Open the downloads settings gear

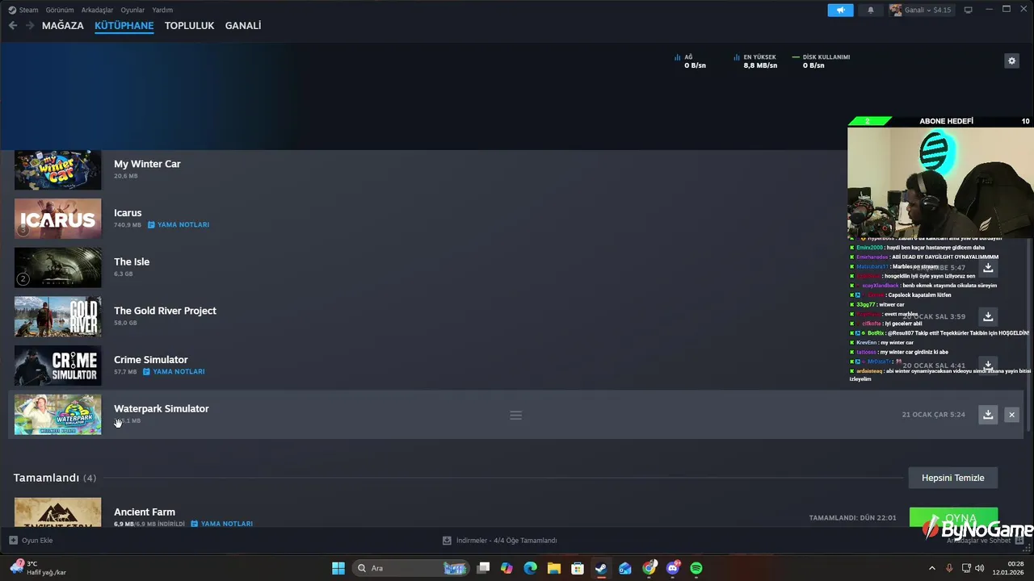click(x=1011, y=61)
